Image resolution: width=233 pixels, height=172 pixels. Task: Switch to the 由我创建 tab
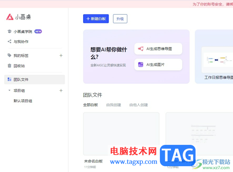click(114, 105)
